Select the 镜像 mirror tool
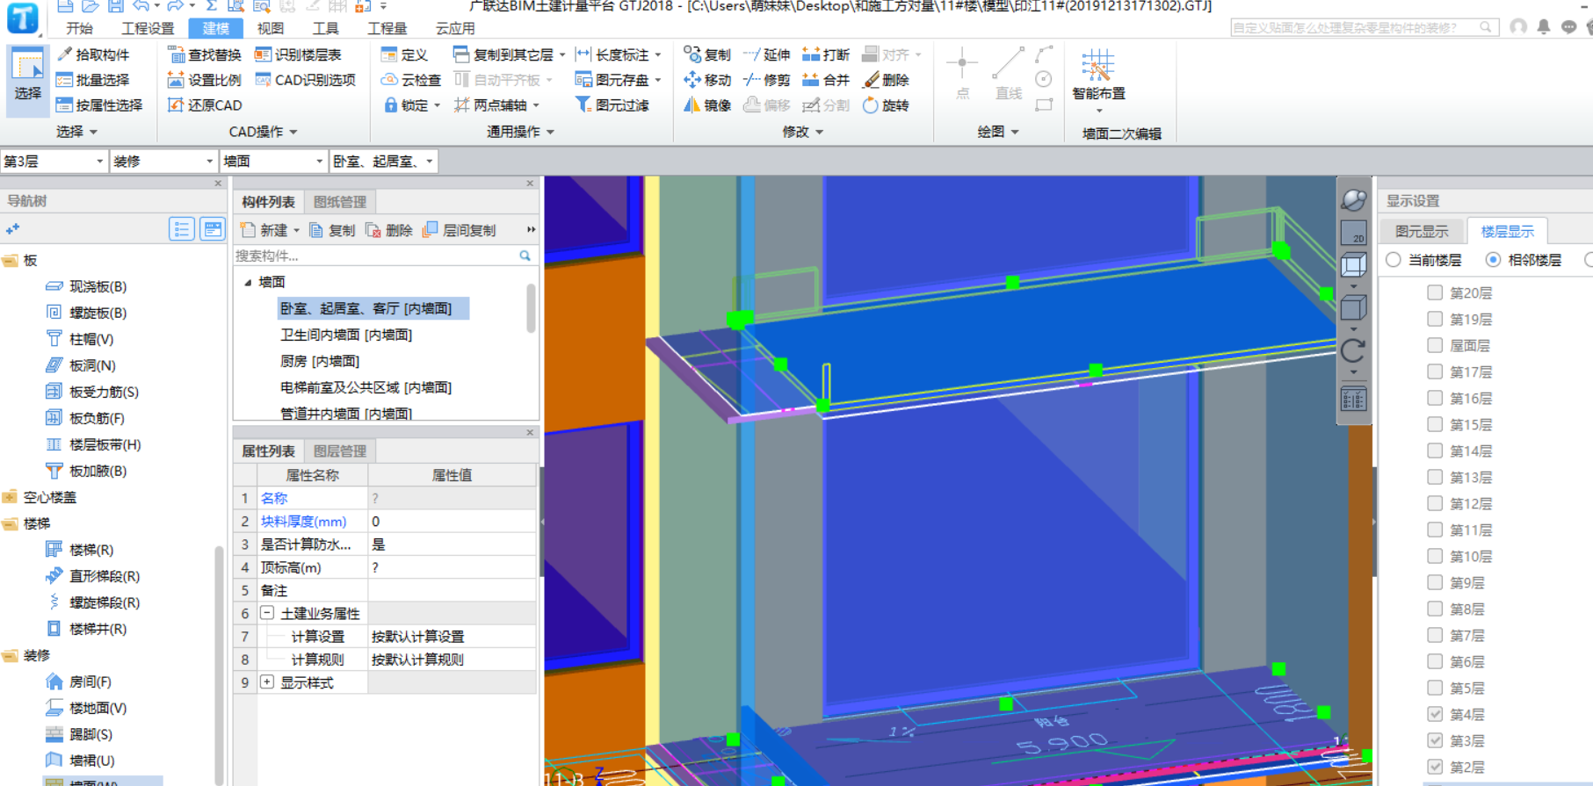Viewport: 1593px width, 786px height. [x=707, y=105]
